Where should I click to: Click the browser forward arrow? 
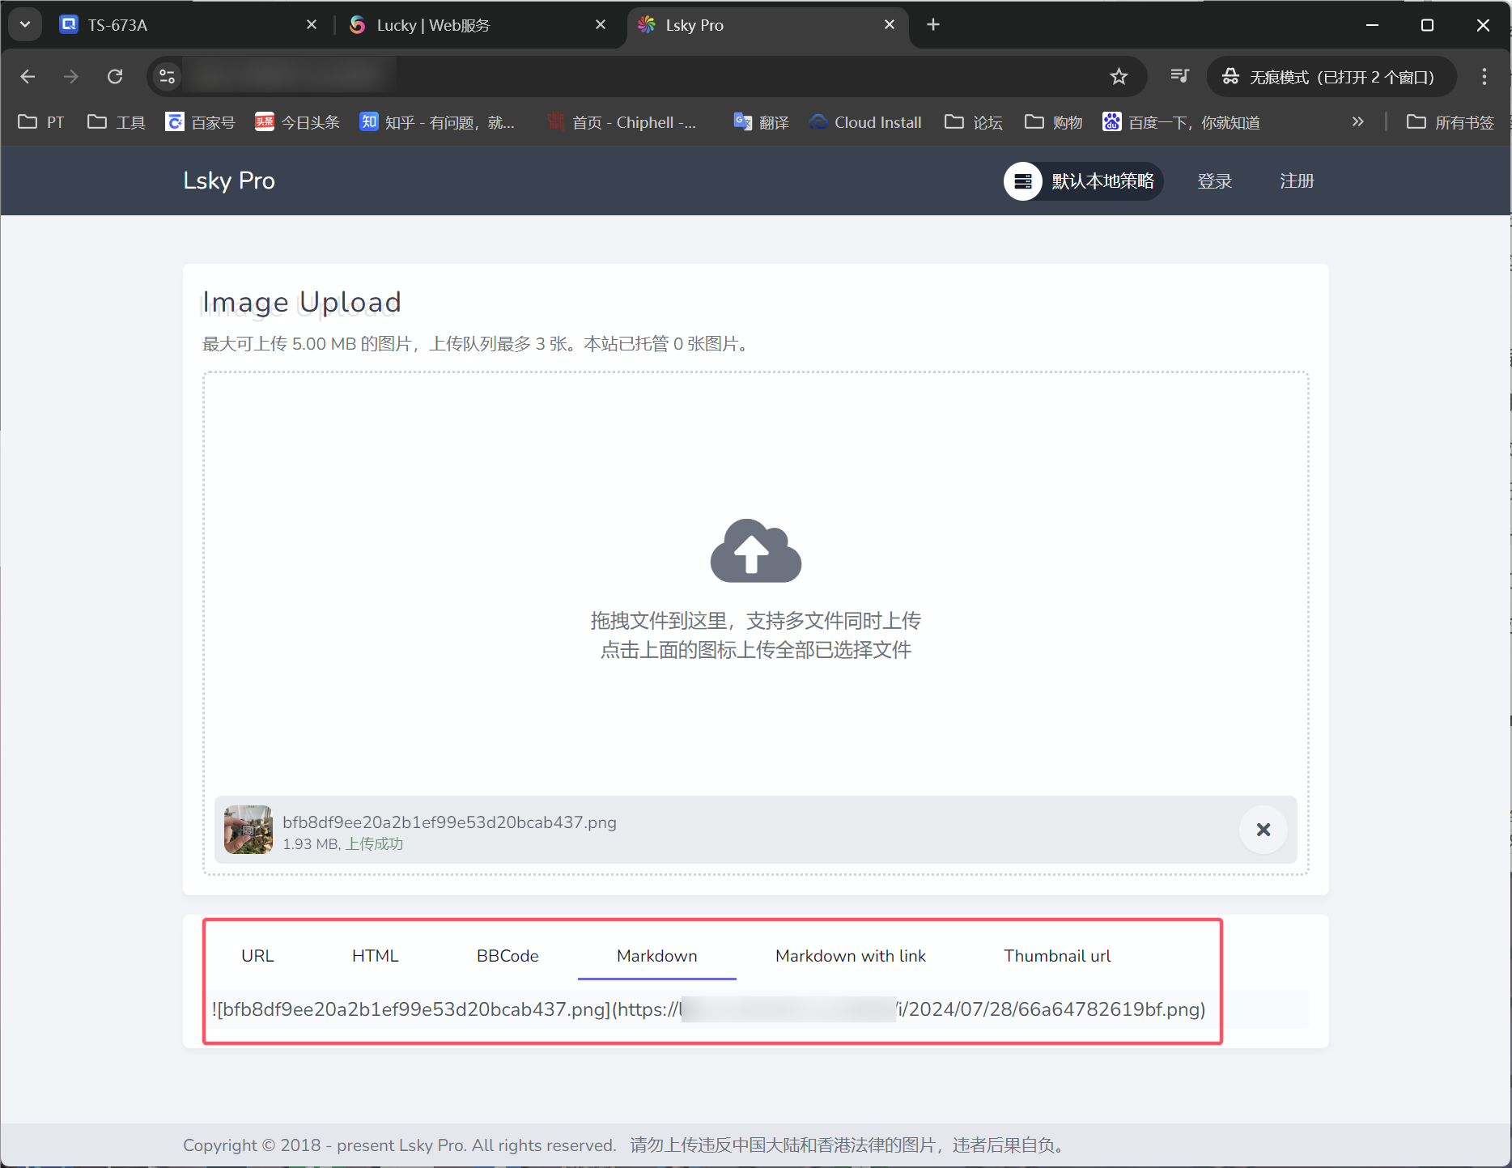pyautogui.click(x=71, y=77)
